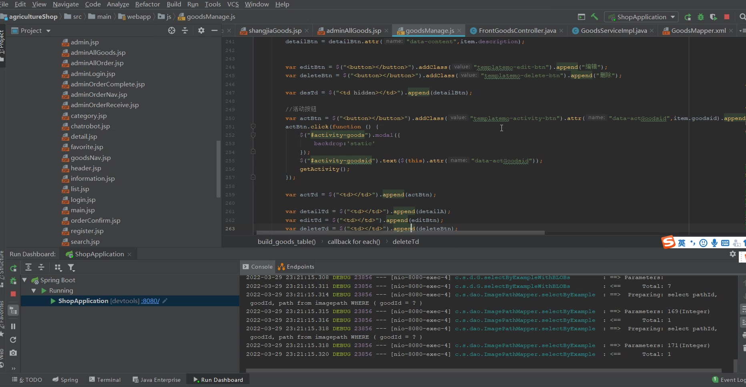The height and width of the screenshot is (387, 746).
Task: Click the camera icon in Run Dashboard sidebar
Action: (x=13, y=353)
